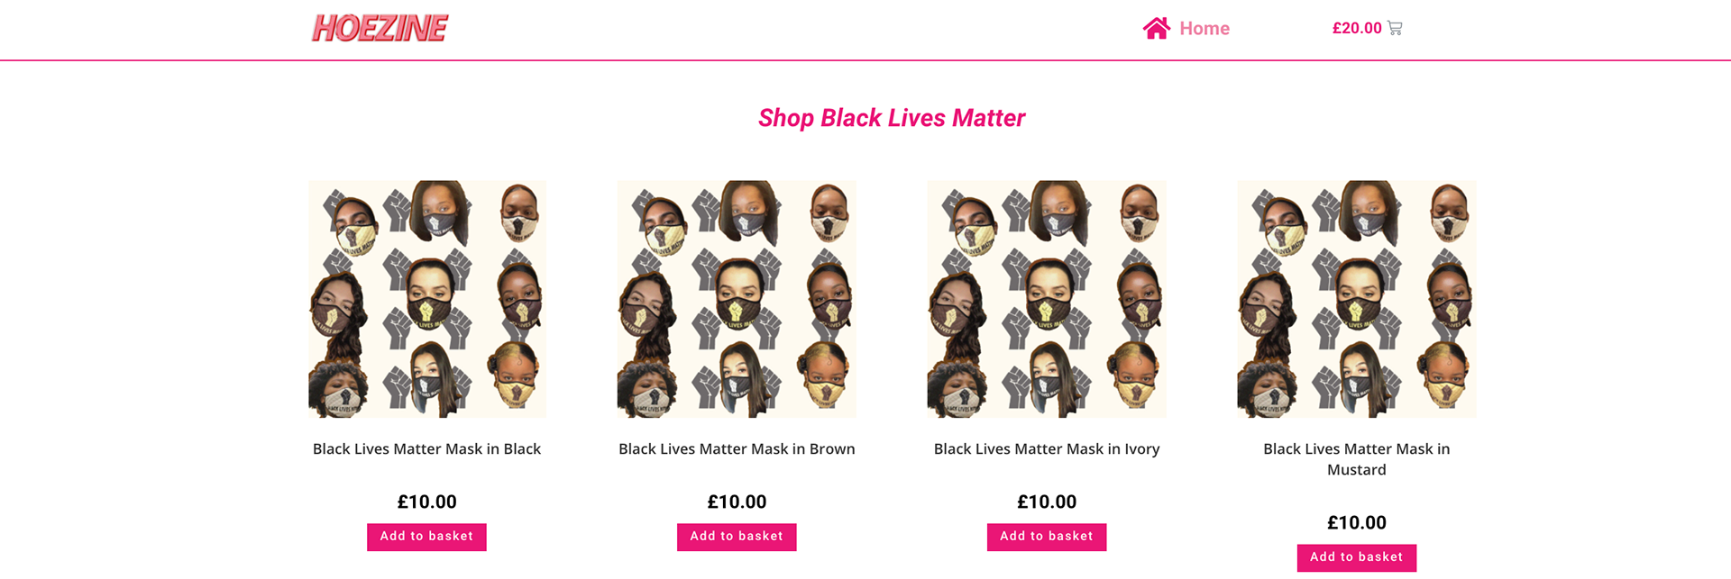
Task: Open the shopping cart icon
Action: (x=1395, y=29)
